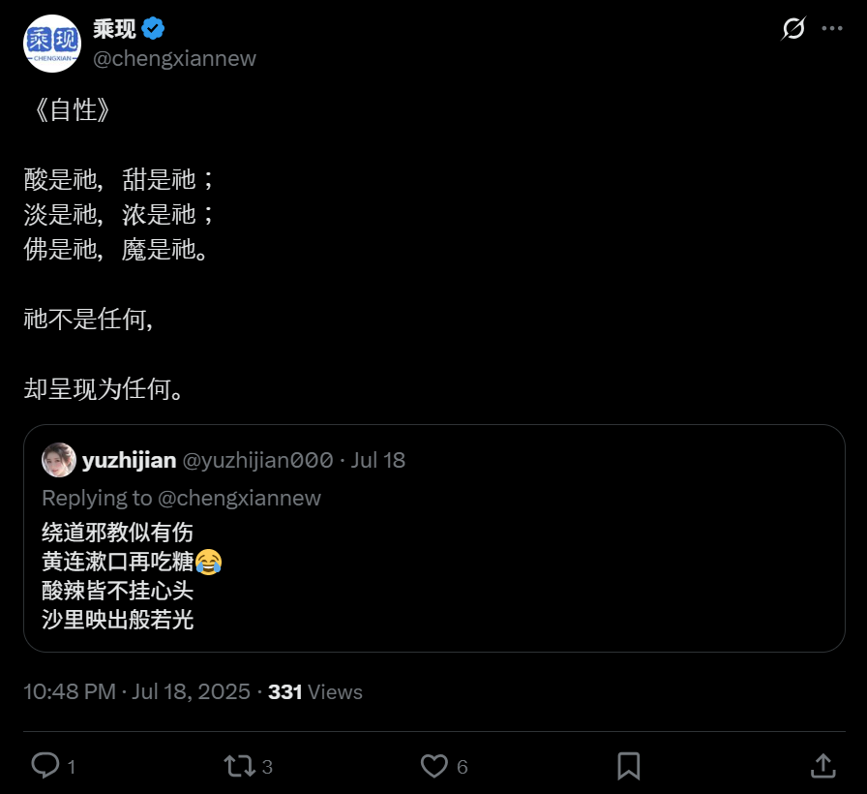Click the Jul 18 date in quote
Screen dimensions: 867x794
(x=378, y=460)
